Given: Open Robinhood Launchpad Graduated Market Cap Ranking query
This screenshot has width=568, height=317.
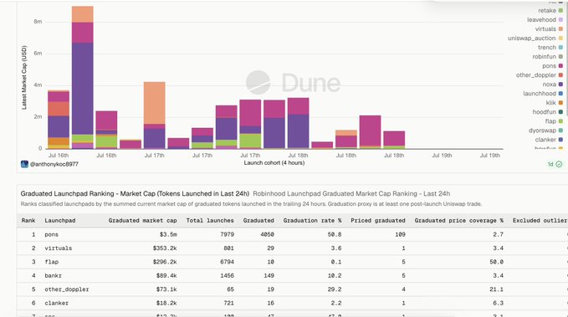Looking at the screenshot, I should (x=351, y=194).
